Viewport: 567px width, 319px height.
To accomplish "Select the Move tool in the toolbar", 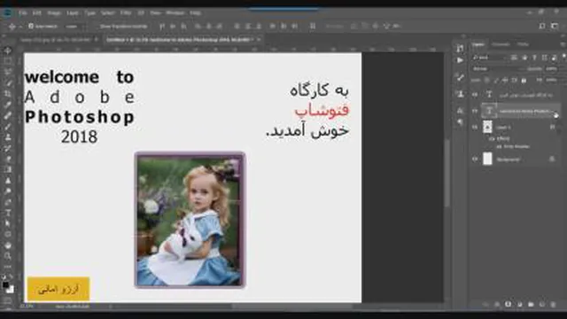I will pyautogui.click(x=8, y=51).
